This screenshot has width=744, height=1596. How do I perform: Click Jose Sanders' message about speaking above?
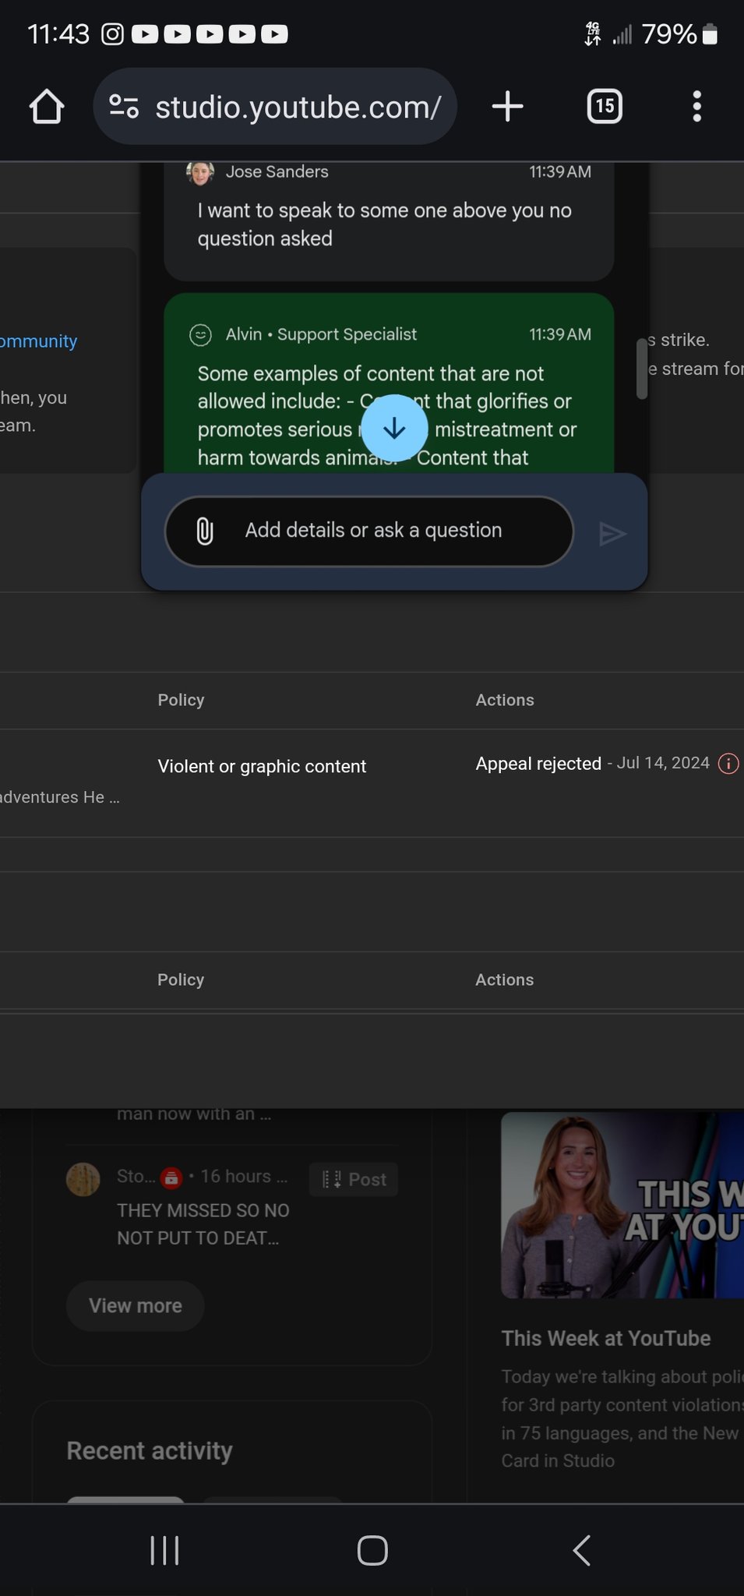tap(385, 224)
